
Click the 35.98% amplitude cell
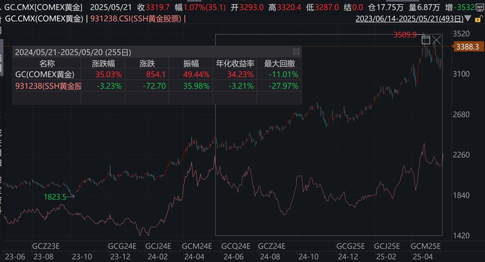click(196, 86)
